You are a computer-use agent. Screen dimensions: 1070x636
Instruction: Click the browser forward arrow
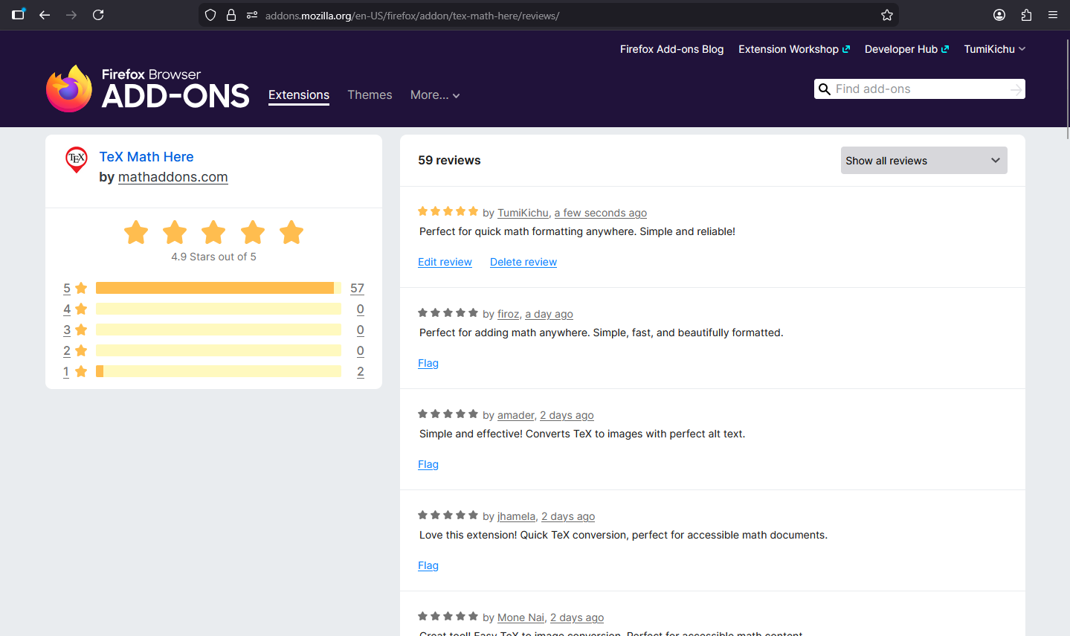coord(71,15)
